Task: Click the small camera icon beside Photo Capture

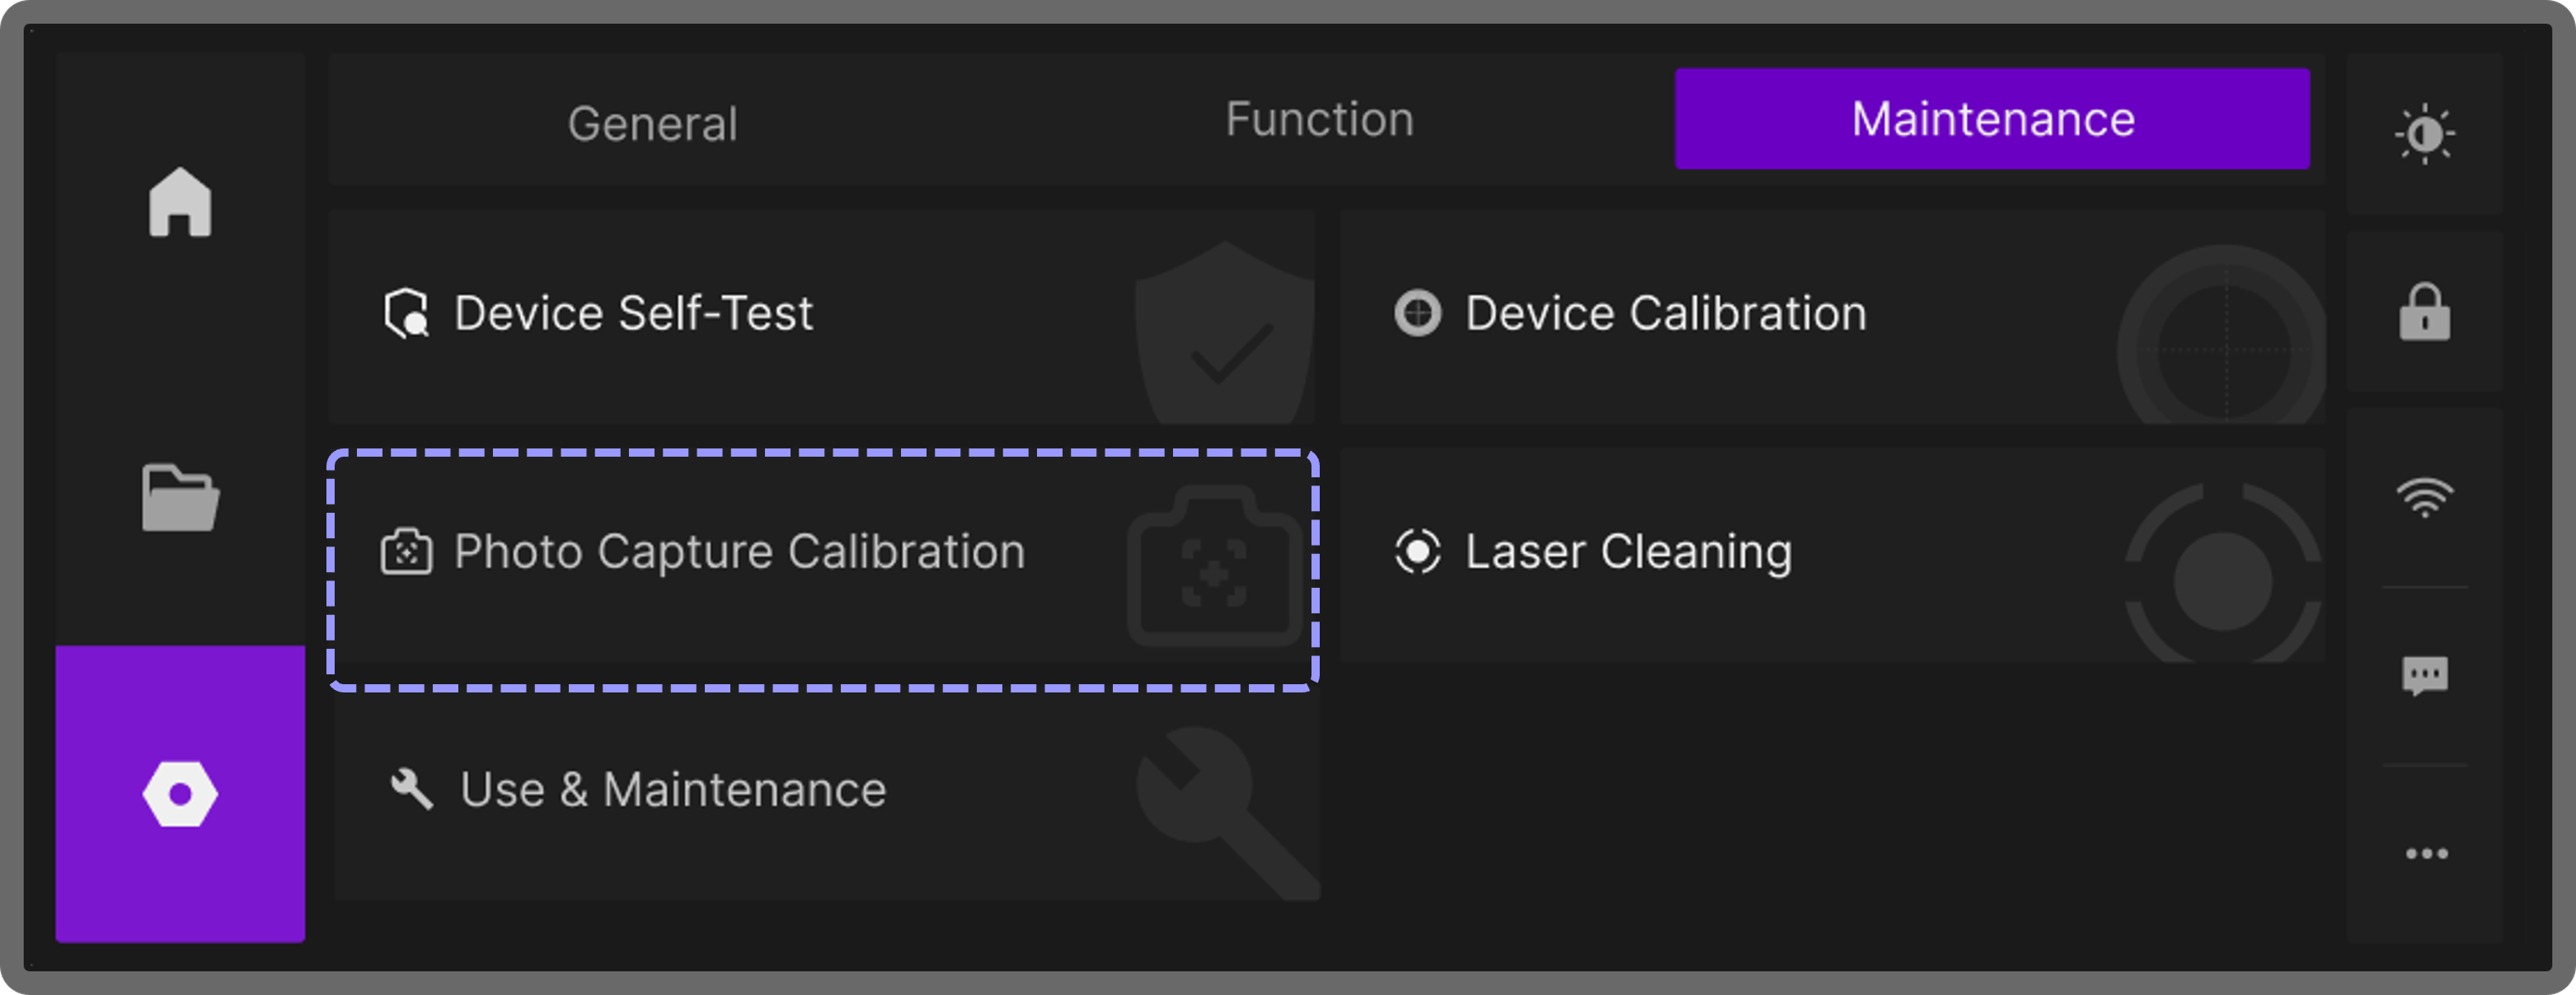Action: pyautogui.click(x=406, y=552)
